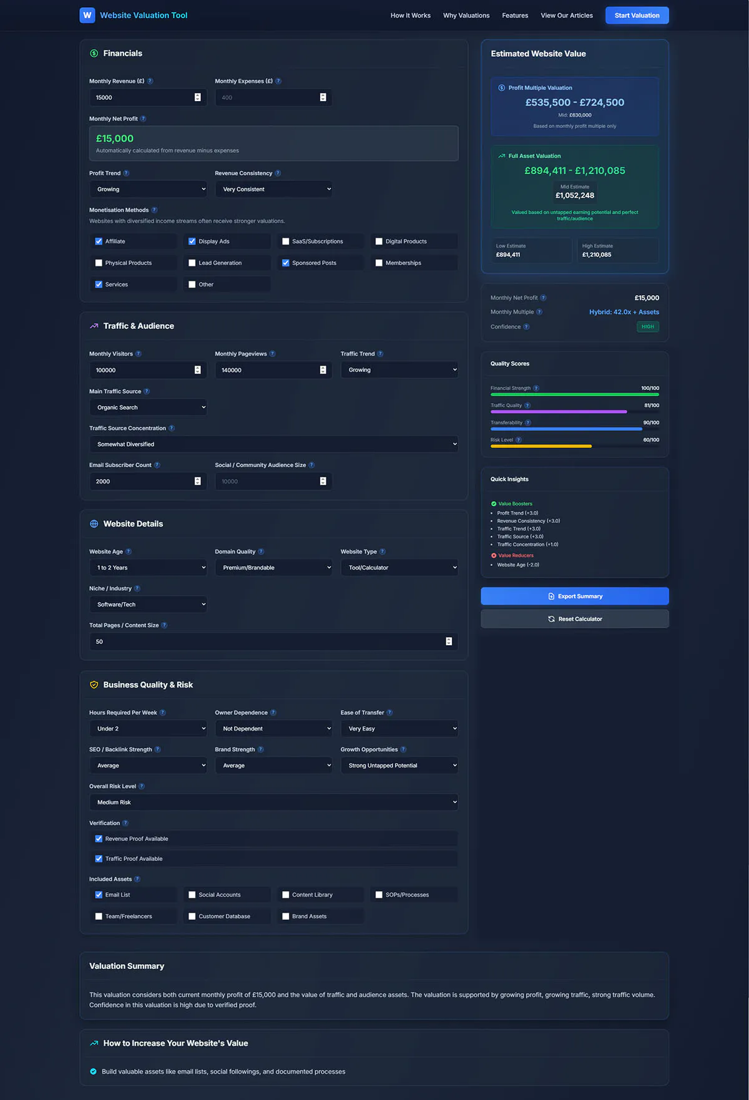Click the Monthly Visitors stepper arrows

(198, 370)
